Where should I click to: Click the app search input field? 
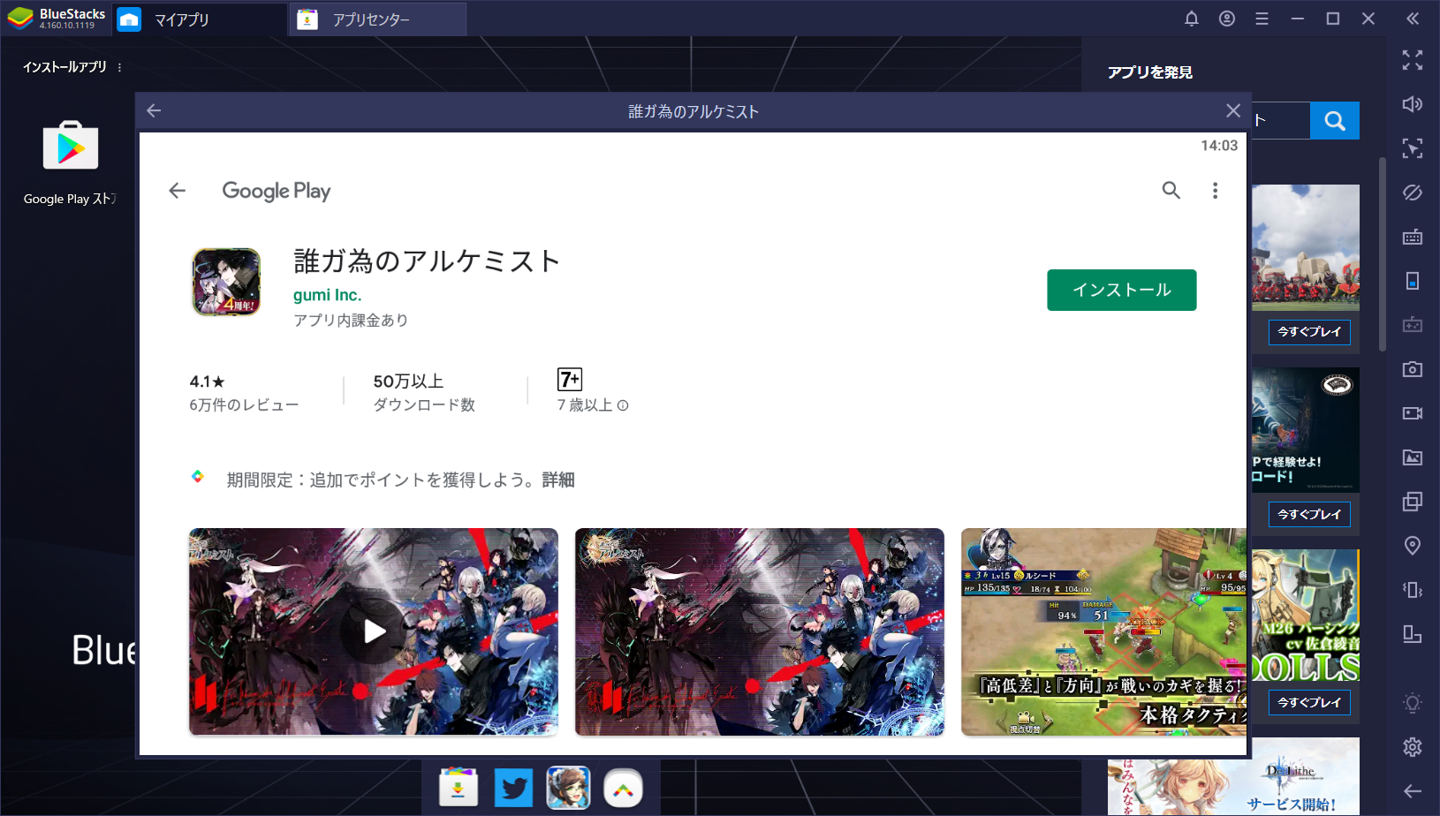click(x=1280, y=120)
